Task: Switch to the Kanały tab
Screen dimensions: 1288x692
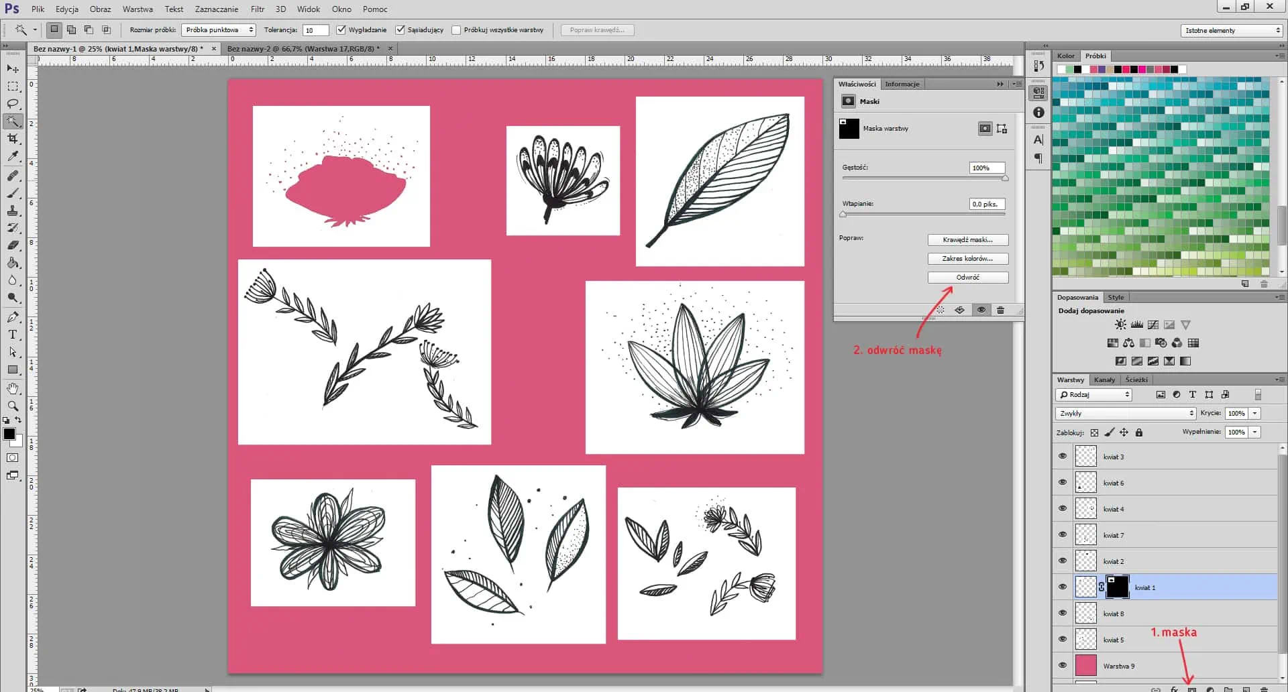Action: pyautogui.click(x=1104, y=380)
